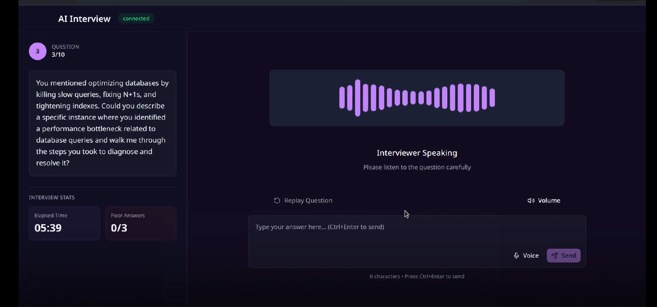Click the green connected status badge
This screenshot has width=657, height=307.
(x=136, y=18)
